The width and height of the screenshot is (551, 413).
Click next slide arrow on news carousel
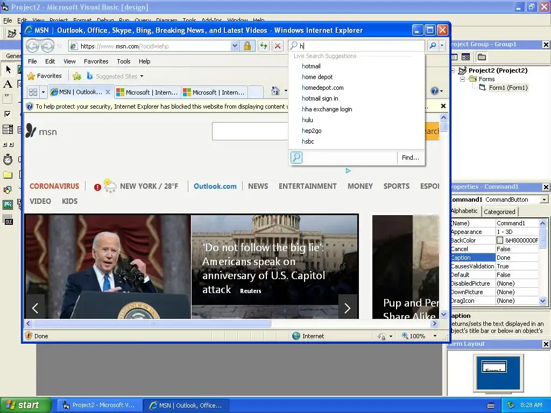click(347, 308)
